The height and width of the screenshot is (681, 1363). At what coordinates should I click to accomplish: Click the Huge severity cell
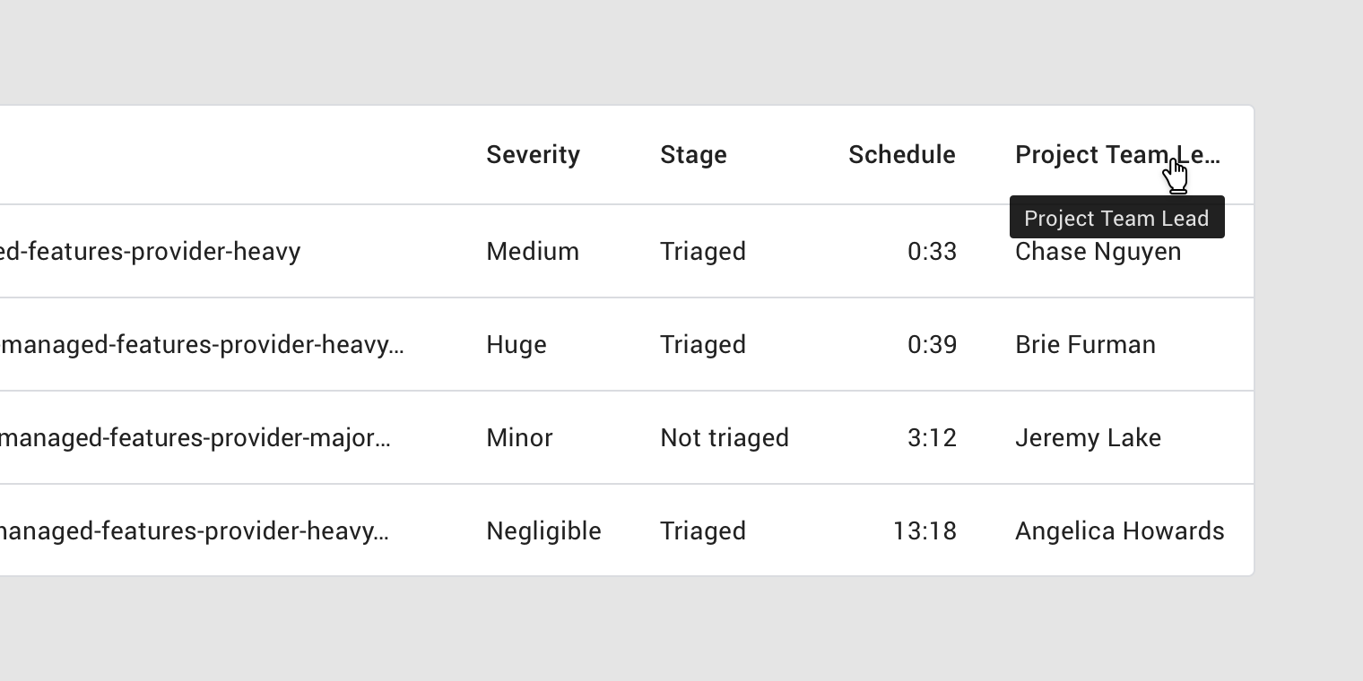(x=516, y=345)
